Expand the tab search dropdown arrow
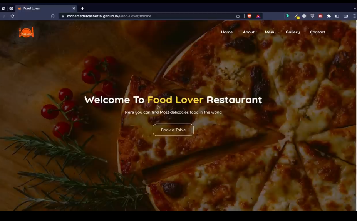Image resolution: width=357 pixels, height=221 pixels. (x=355, y=8)
